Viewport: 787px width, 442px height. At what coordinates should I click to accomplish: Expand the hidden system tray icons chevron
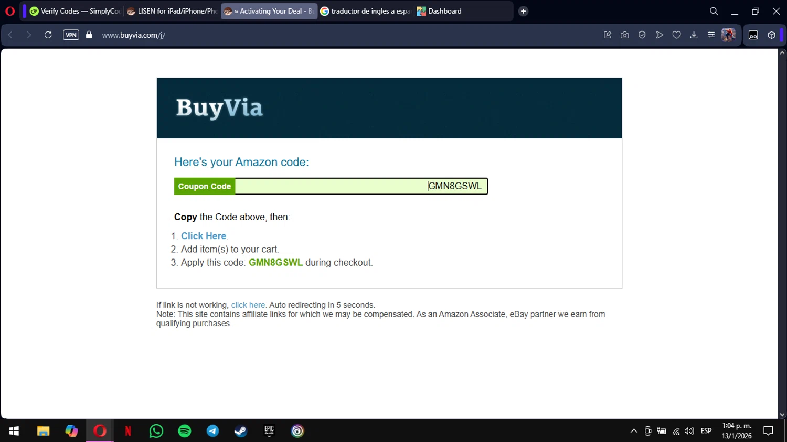point(634,431)
